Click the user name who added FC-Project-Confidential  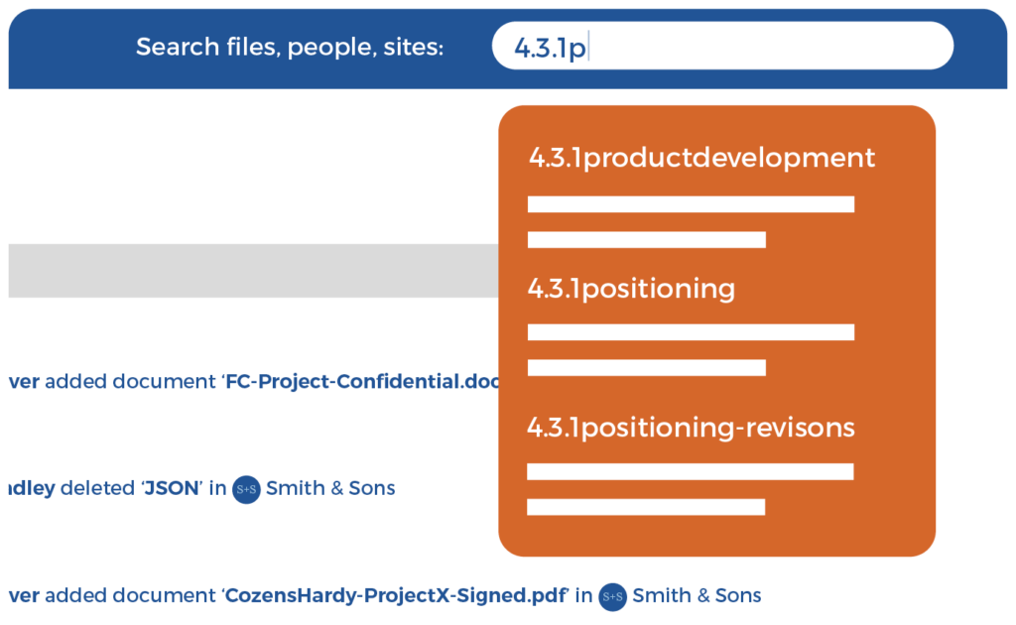[x=24, y=382]
